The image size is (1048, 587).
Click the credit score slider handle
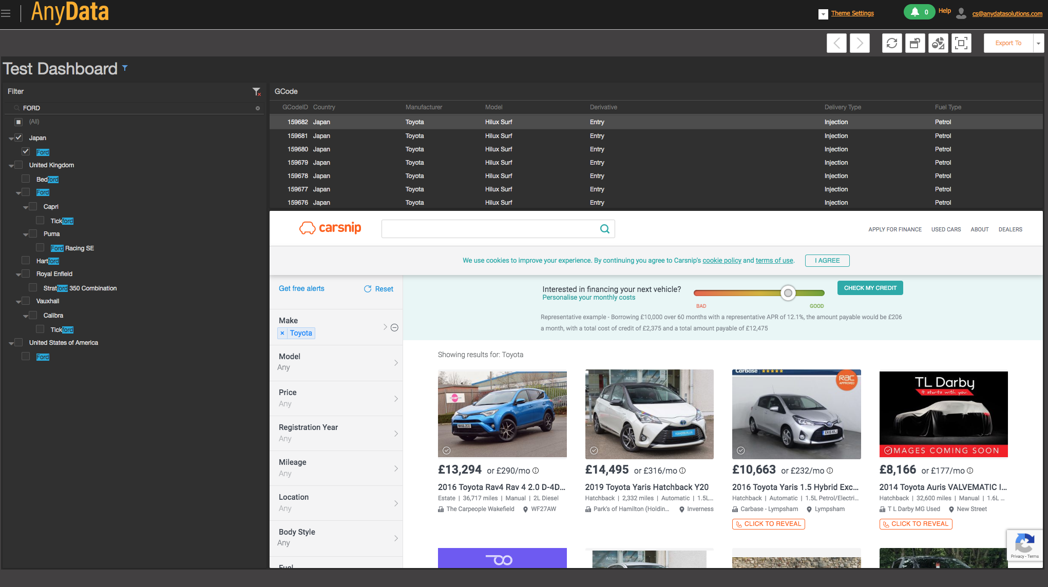tap(788, 293)
